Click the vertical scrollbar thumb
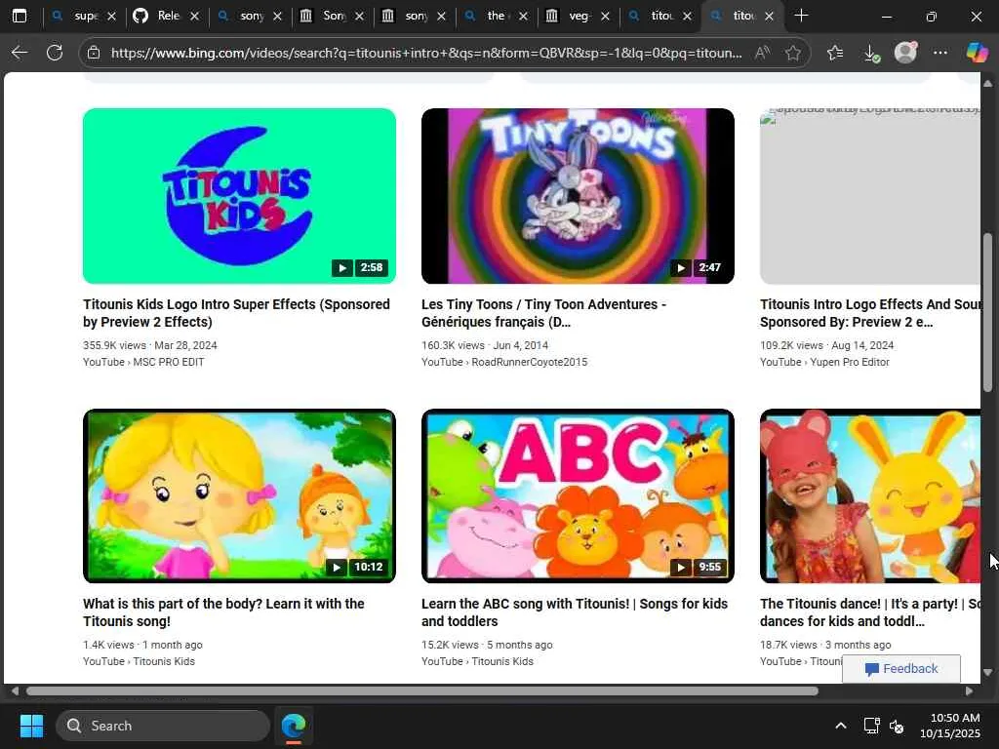999x749 pixels. [987, 313]
